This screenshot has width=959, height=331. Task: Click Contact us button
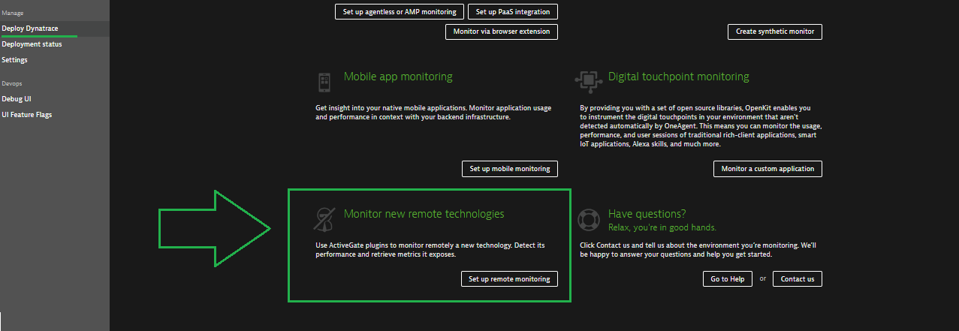click(798, 279)
